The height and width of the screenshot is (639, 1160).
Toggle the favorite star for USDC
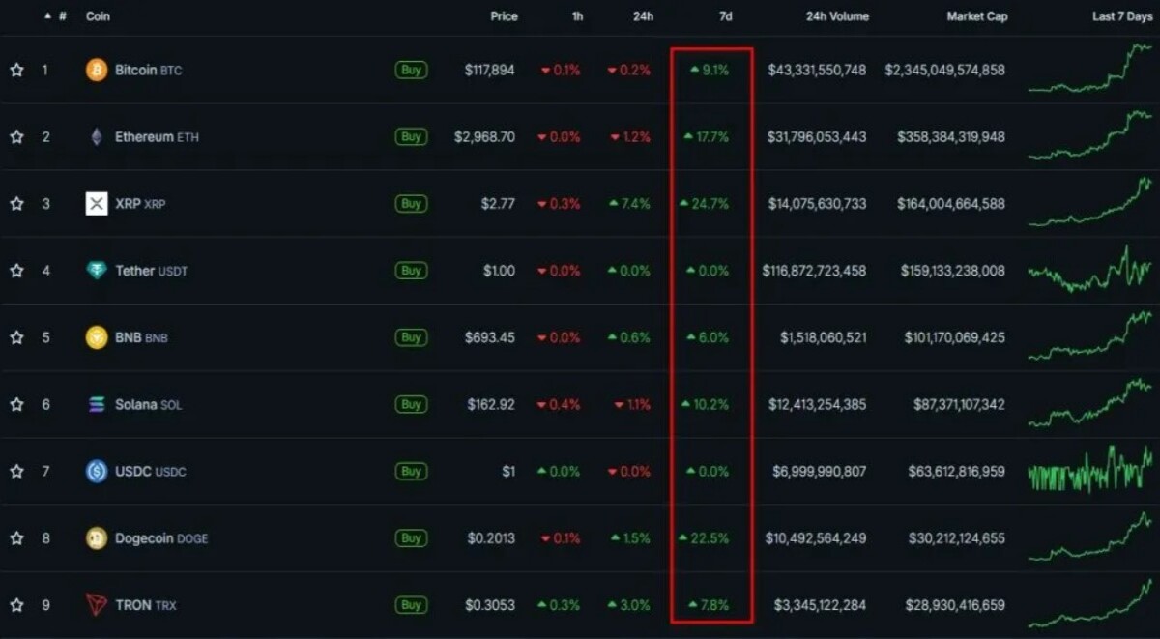click(x=16, y=471)
